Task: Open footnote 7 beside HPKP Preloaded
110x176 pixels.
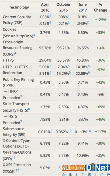Action: 21,97
